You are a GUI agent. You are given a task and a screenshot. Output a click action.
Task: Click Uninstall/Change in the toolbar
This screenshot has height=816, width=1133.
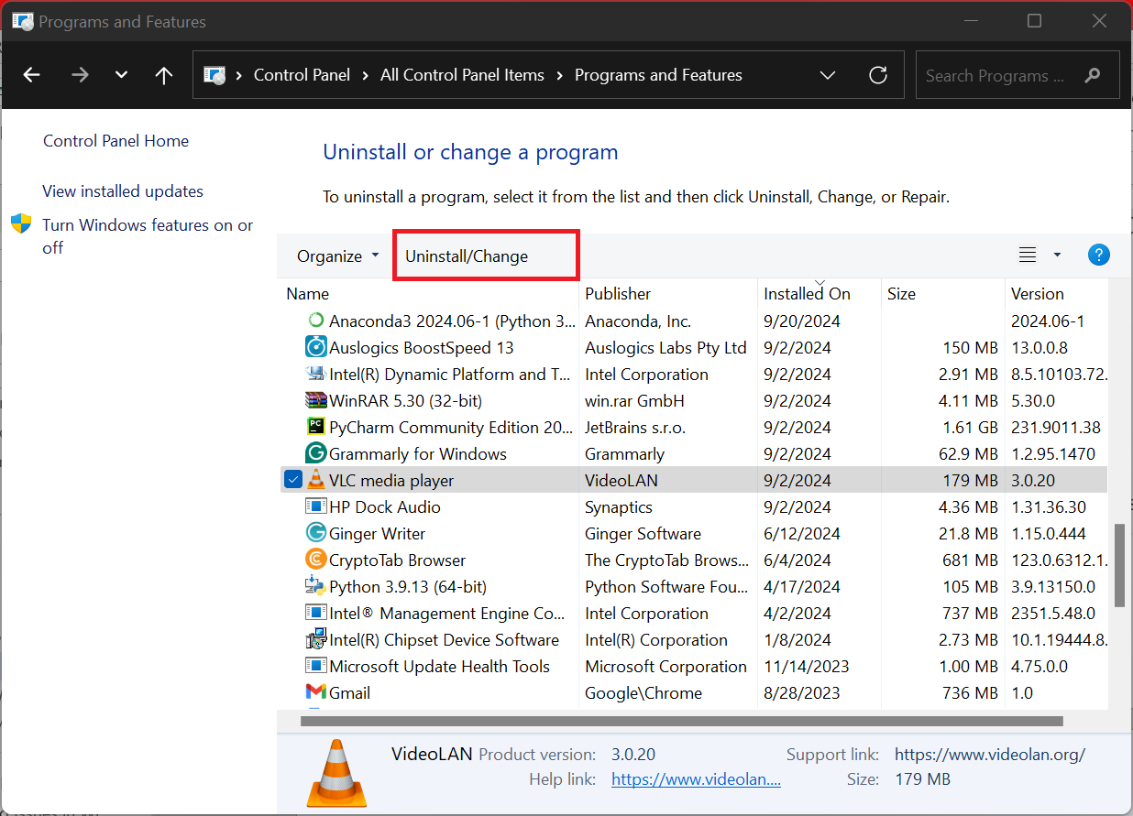[467, 256]
